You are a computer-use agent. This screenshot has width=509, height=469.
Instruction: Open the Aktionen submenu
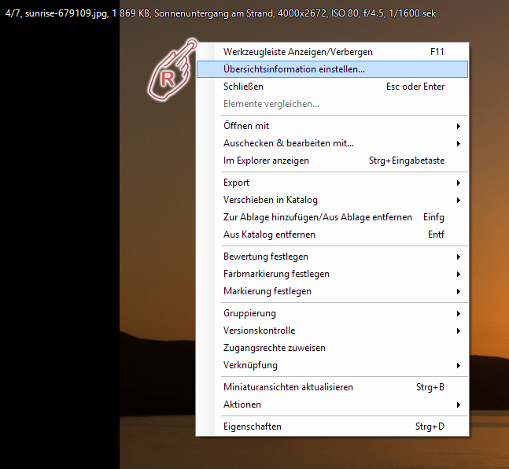332,404
